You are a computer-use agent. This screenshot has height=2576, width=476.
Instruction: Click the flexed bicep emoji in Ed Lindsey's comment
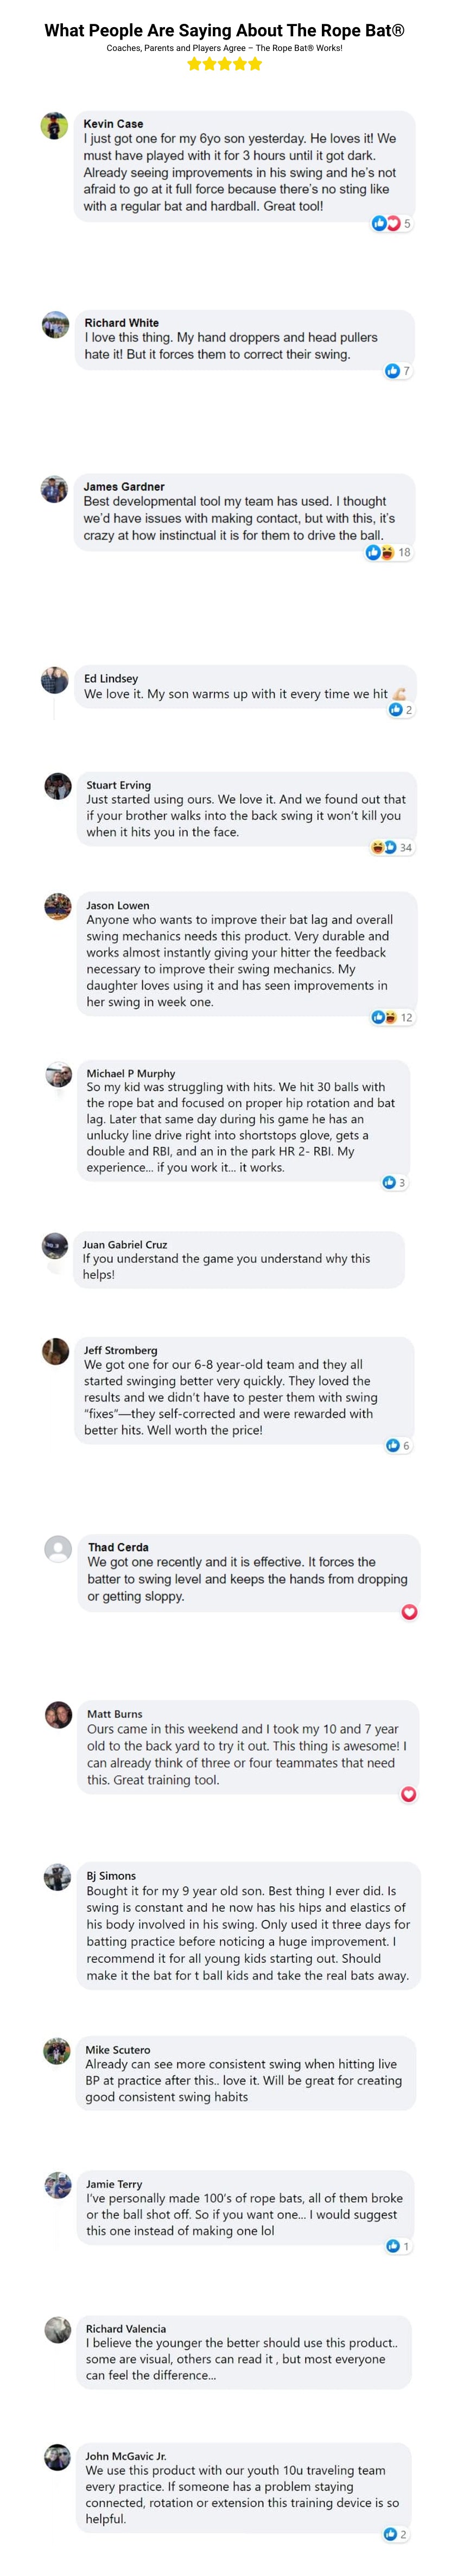pos(399,693)
